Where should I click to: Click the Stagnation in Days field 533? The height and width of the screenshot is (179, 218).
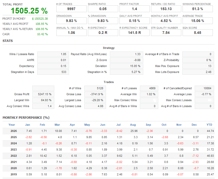pyautogui.click(x=53, y=72)
